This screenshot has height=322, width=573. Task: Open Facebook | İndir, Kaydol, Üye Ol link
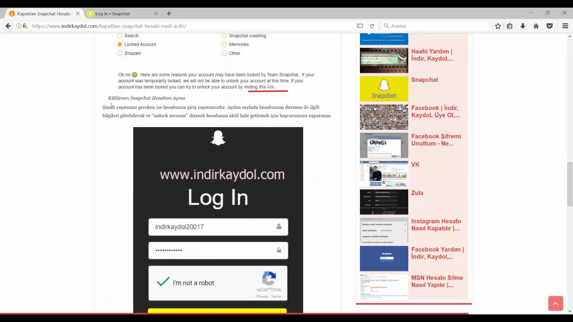click(x=436, y=111)
